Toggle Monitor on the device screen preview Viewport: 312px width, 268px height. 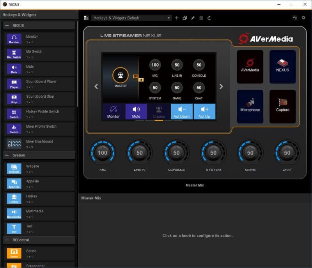point(113,111)
